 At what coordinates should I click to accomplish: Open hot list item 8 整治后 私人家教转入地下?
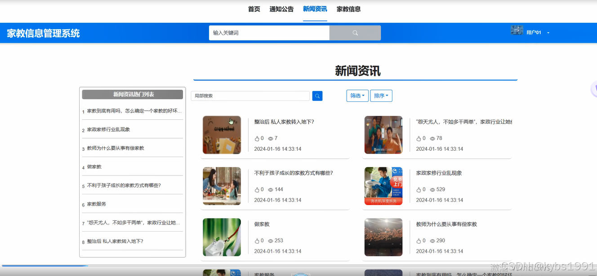click(115, 241)
